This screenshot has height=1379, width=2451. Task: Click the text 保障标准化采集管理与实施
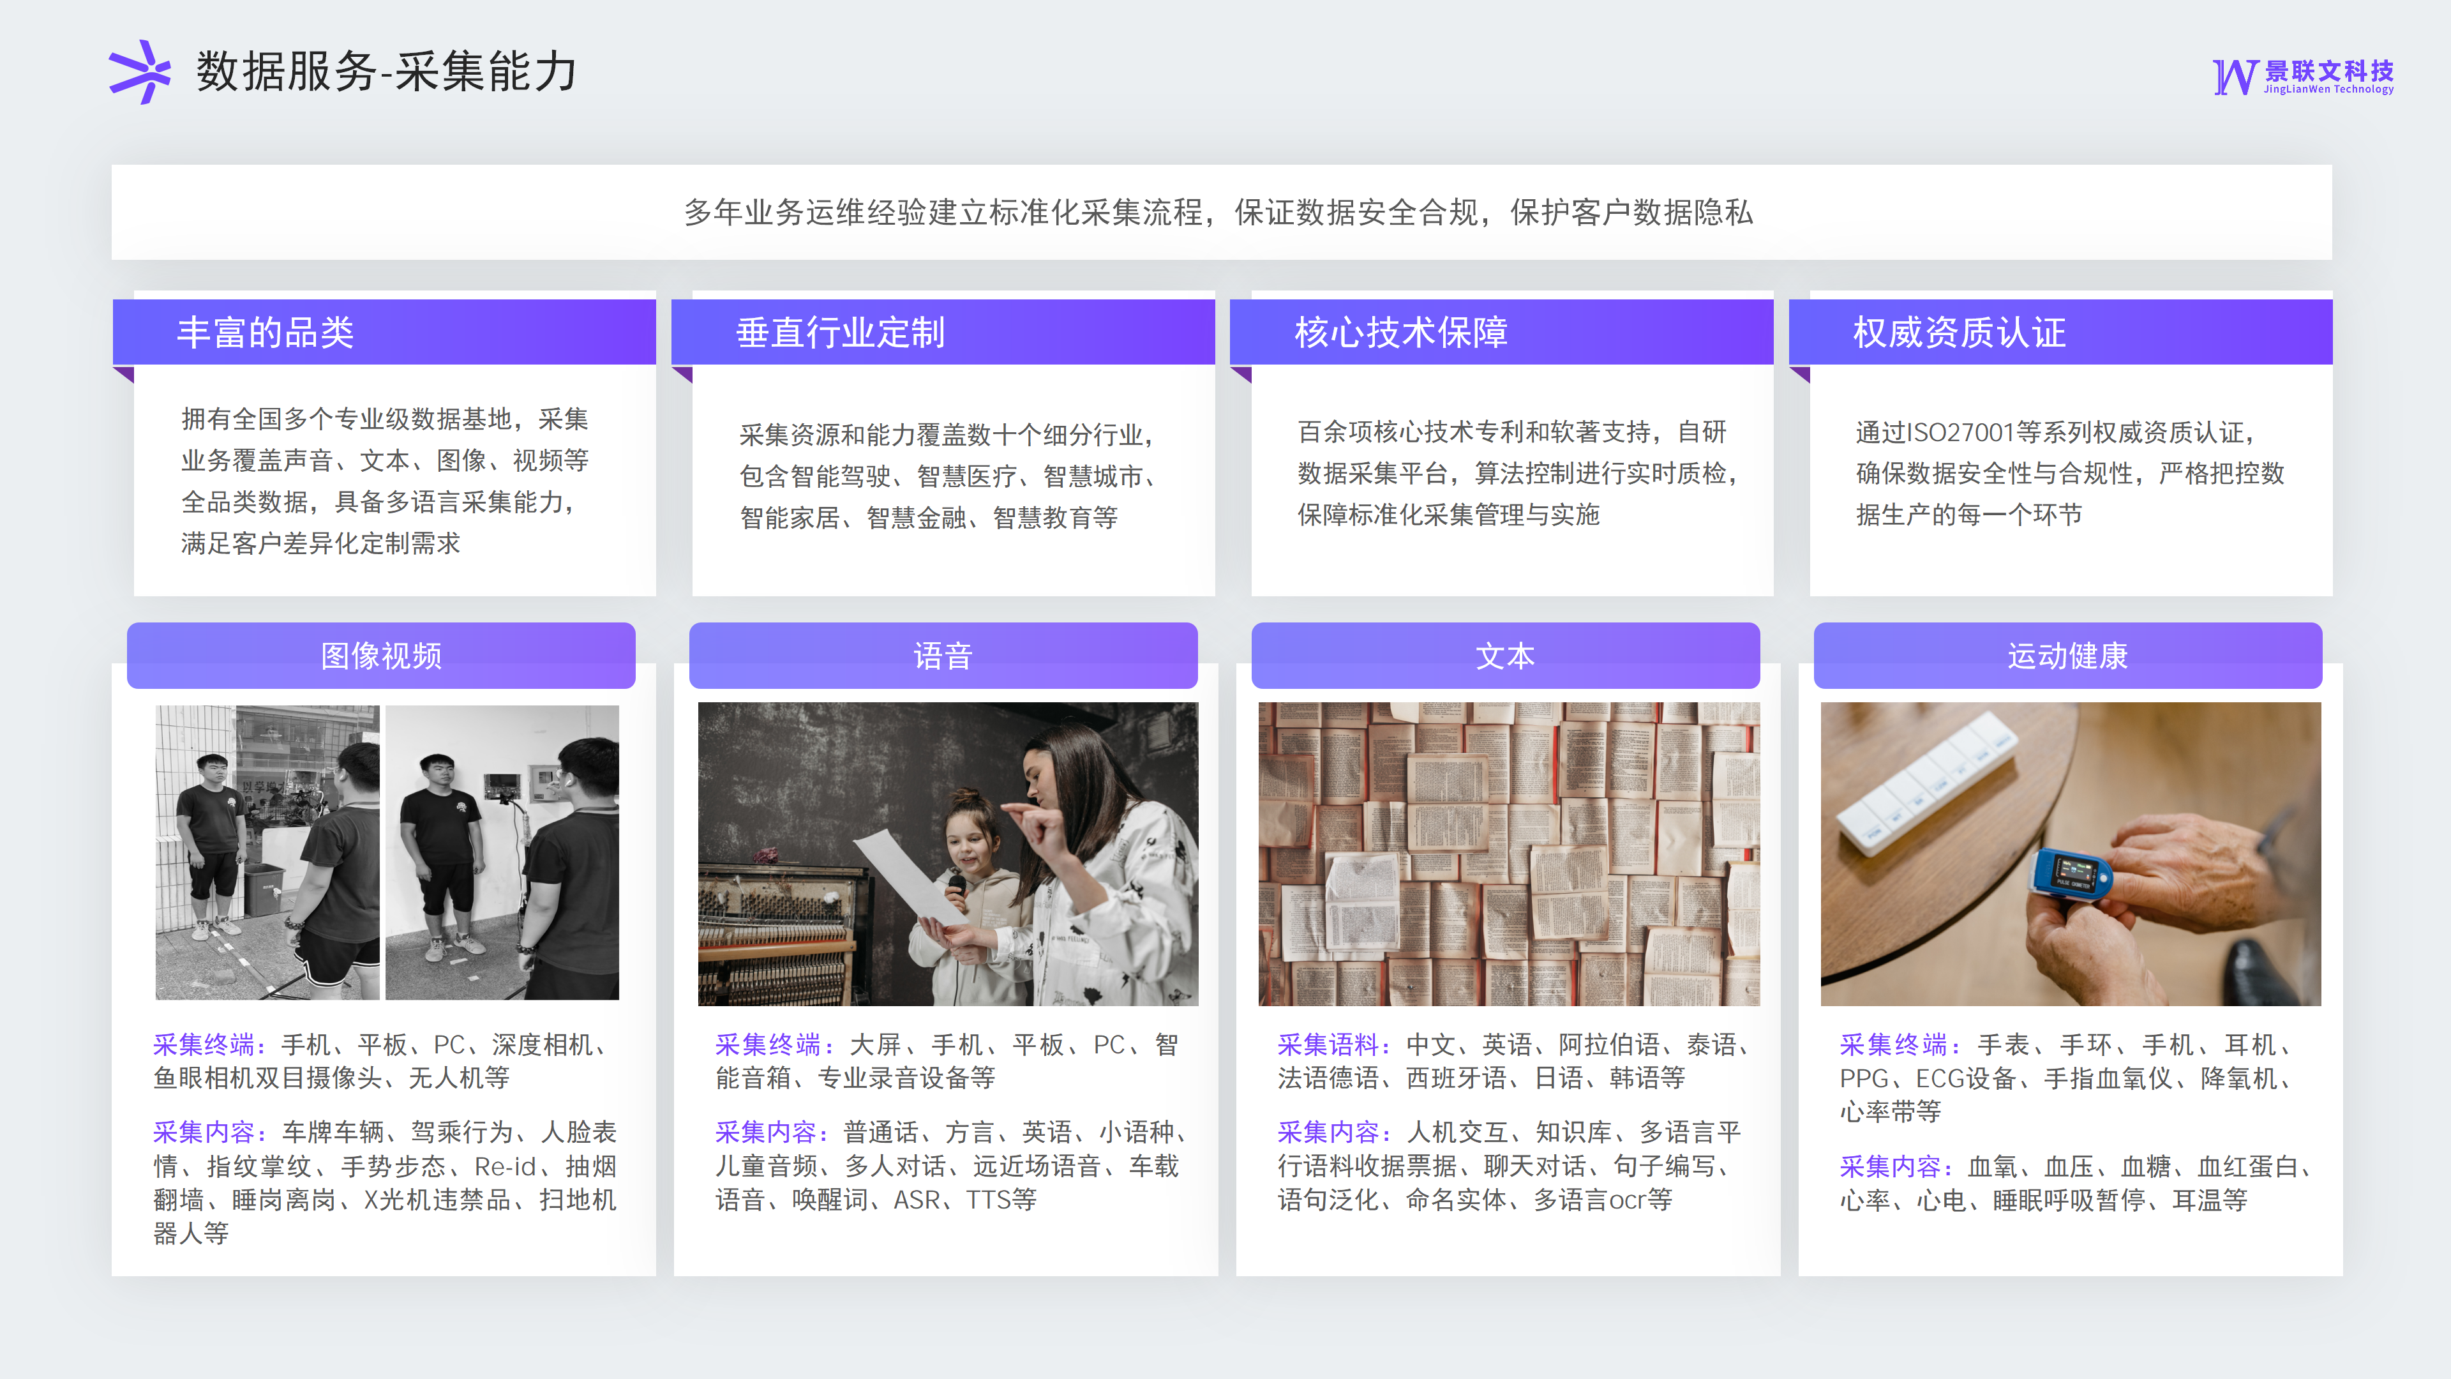click(x=1448, y=515)
